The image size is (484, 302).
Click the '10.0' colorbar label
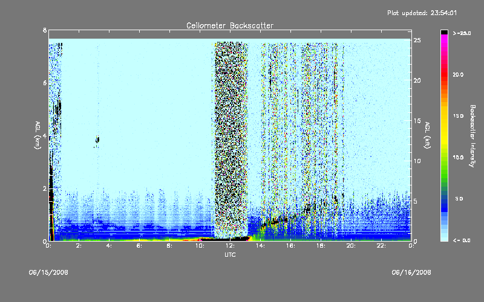tap(458, 157)
